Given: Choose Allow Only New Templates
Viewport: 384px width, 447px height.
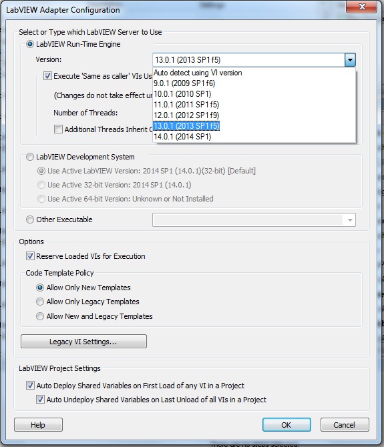Looking at the screenshot, I should (40, 288).
